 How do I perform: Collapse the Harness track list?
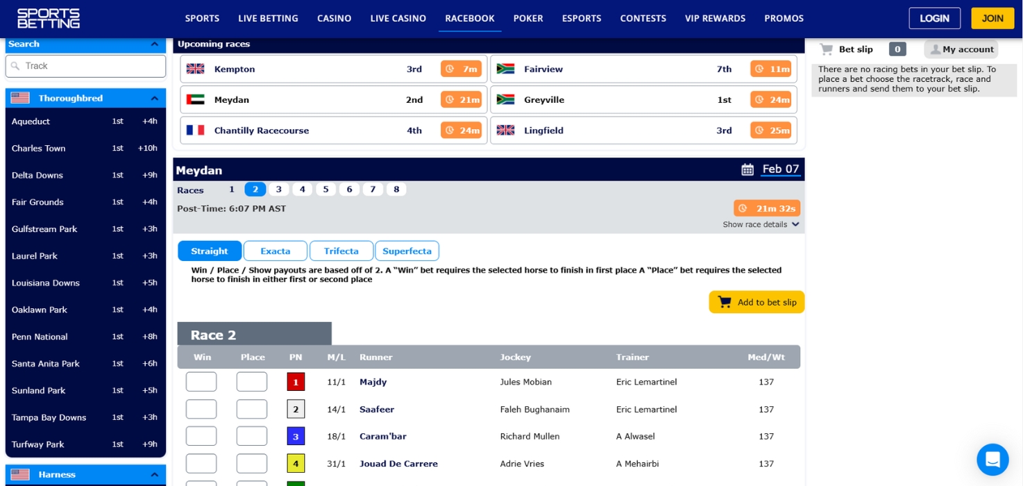[154, 474]
